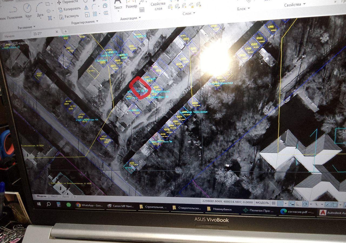346x243 pixels.
Task: Click the Array tool icon
Action: pos(95,14)
